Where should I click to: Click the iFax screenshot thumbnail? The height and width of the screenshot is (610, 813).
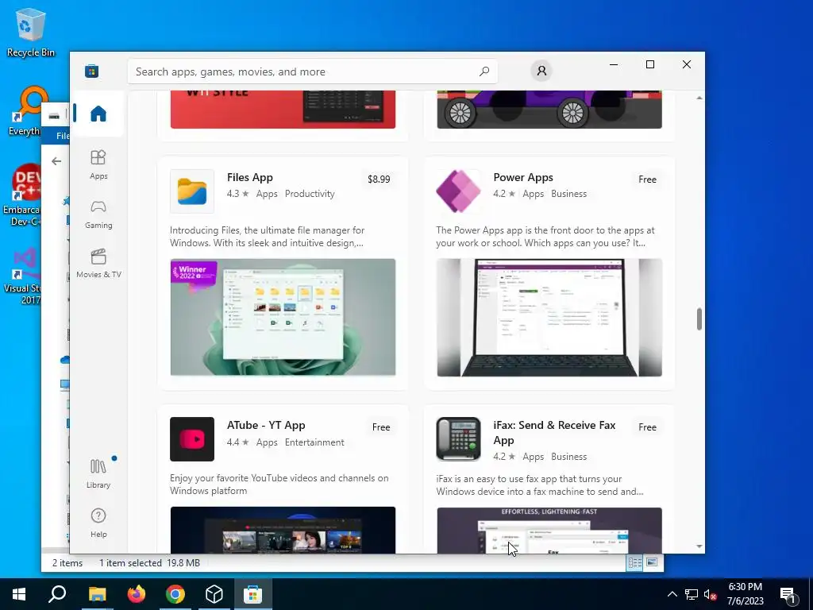(549, 530)
